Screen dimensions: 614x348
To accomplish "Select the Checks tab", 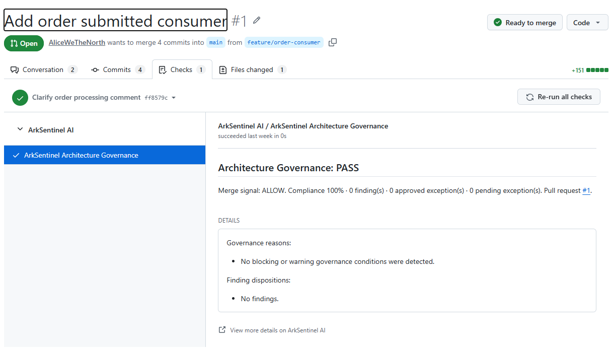I will 182,69.
